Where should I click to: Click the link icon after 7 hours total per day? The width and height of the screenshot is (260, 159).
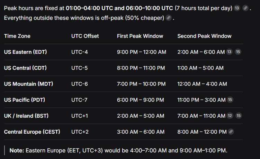pos(245,8)
